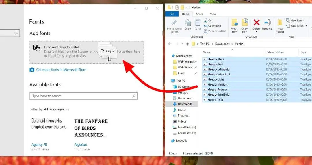Viewport: 312px width, 165px height.
Task: Open the File menu tab
Action: point(172,14)
